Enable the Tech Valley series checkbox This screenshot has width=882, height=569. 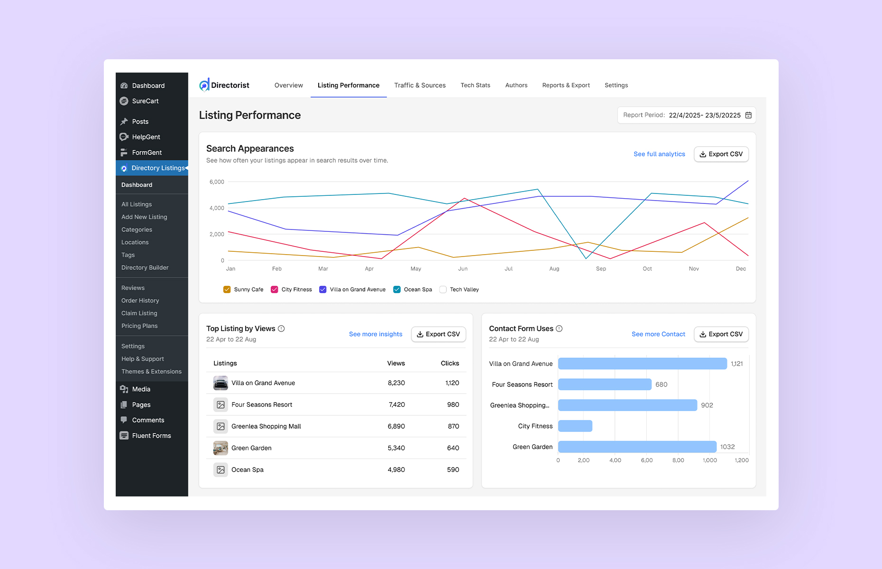(442, 289)
